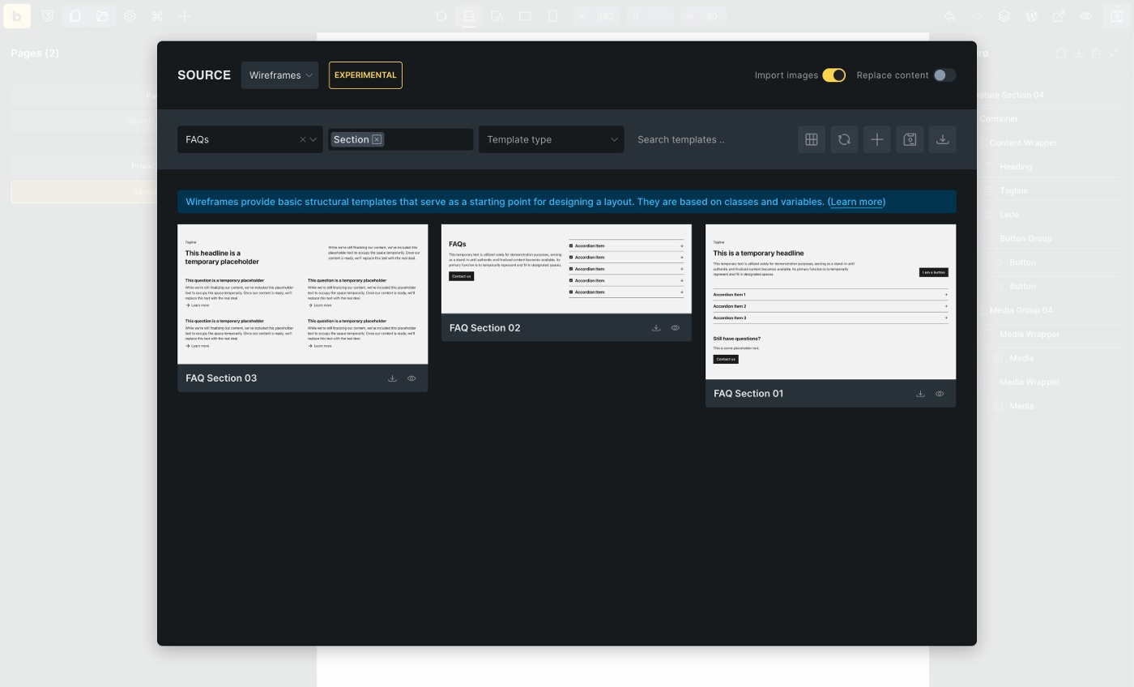Expand the Template type dropdown
Viewport: 1134px width, 687px height.
551,139
